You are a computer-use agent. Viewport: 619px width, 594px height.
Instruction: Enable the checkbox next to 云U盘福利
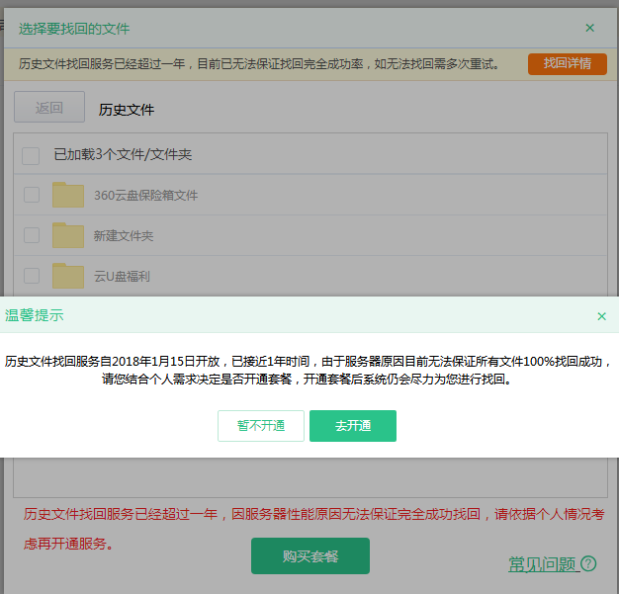(x=32, y=276)
